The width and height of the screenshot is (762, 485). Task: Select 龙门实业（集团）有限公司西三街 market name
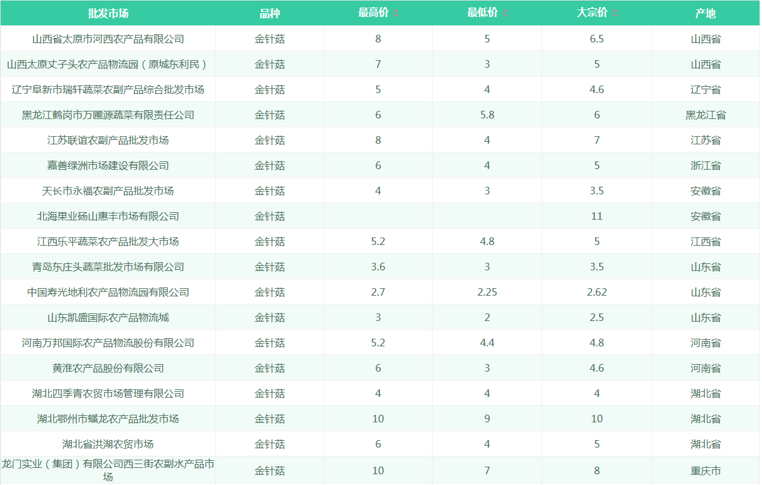coord(108,470)
